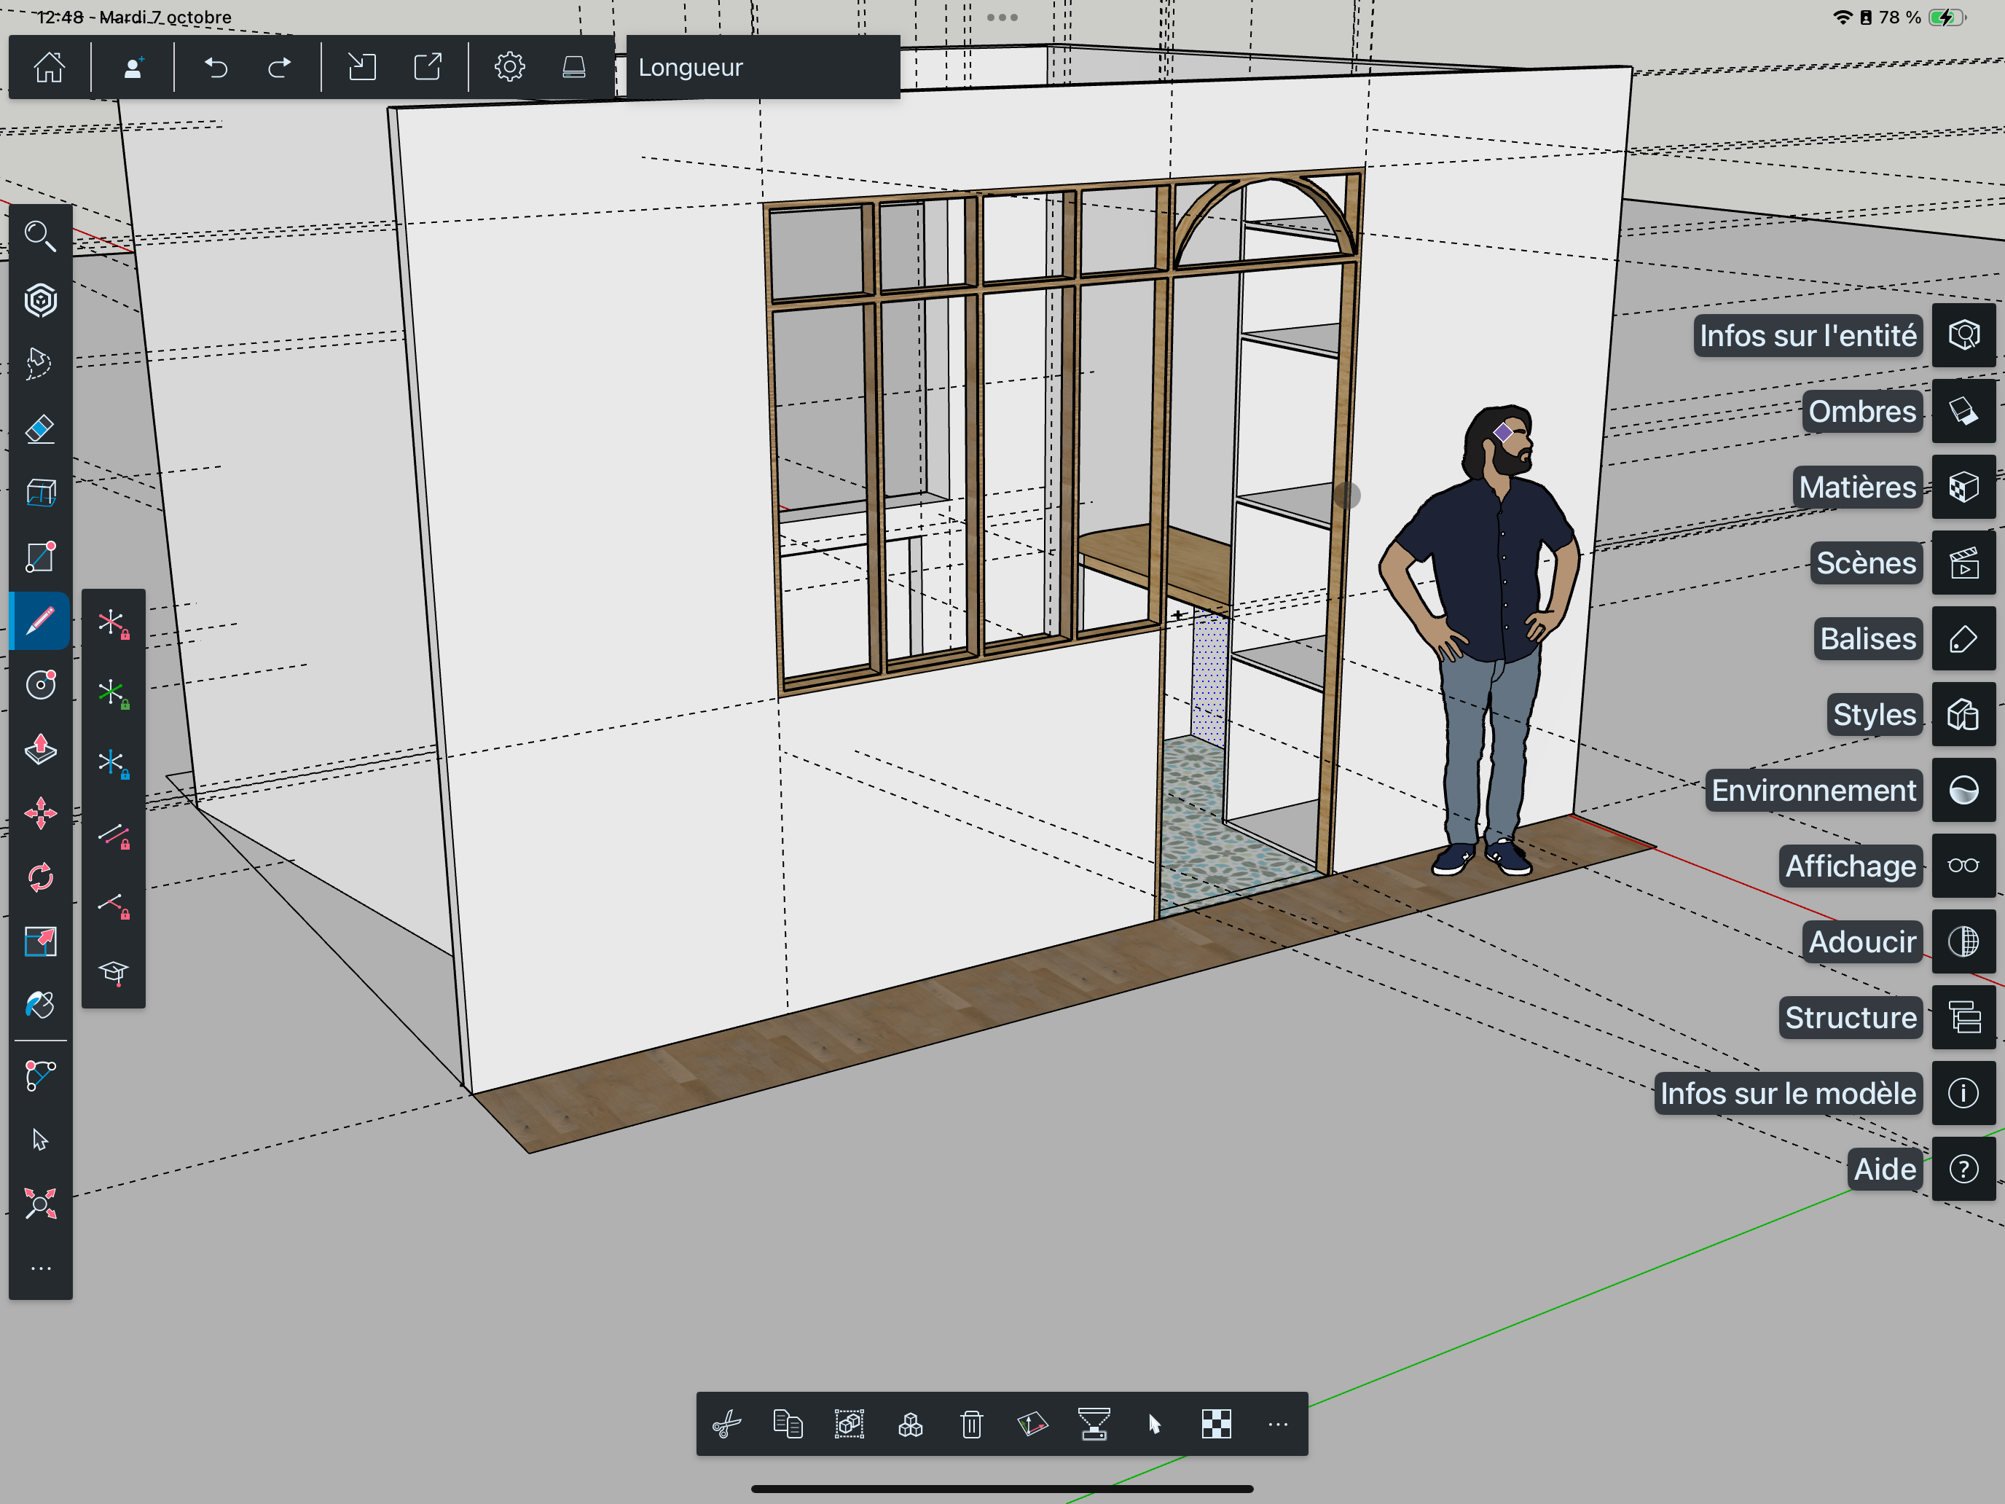The image size is (2005, 1504).
Task: Select the Move tool
Action: (x=40, y=813)
